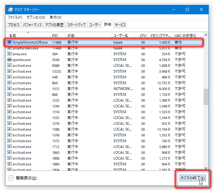214x191 pixels.
Task: Click icon of svchost.exe PID 1884
Action: (9, 164)
